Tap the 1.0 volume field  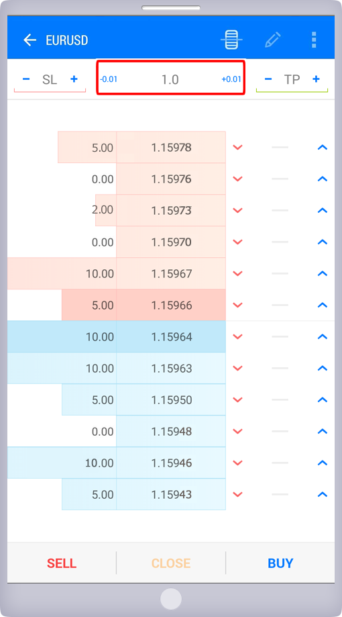(170, 79)
